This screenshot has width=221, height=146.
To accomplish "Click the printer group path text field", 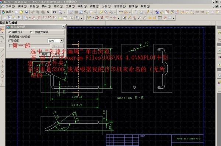I will (29, 46).
